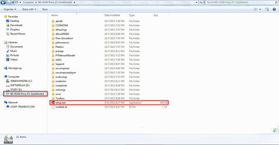279x145 pixels.
Task: Select the setup.exe application icon
Action: (x=53, y=103)
